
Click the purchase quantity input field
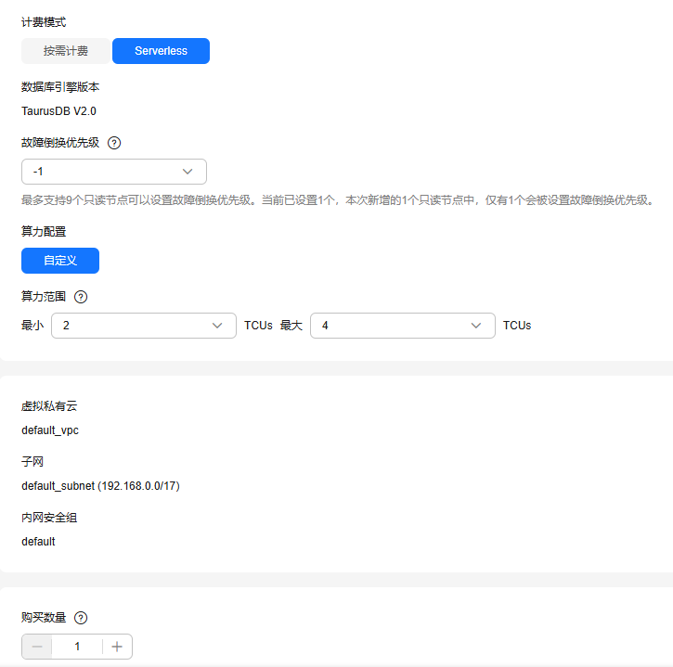coord(77,647)
